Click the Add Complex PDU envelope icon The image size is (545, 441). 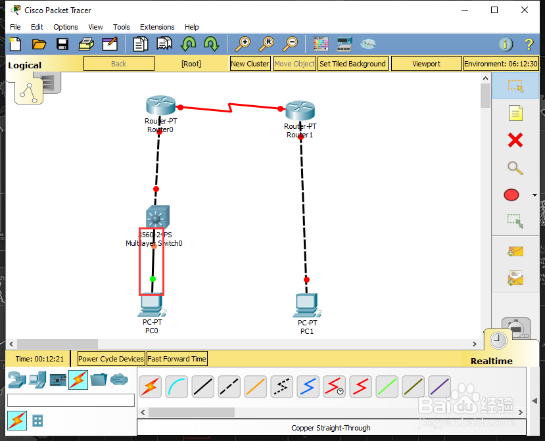click(515, 278)
